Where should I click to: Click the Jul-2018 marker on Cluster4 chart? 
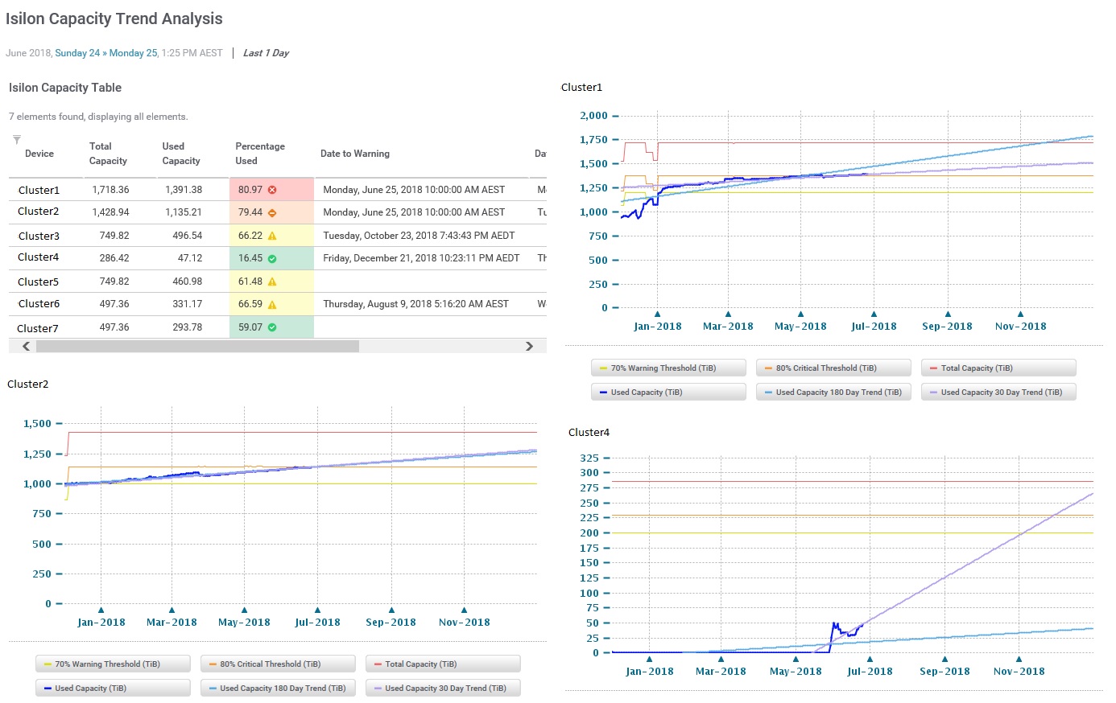pos(870,660)
